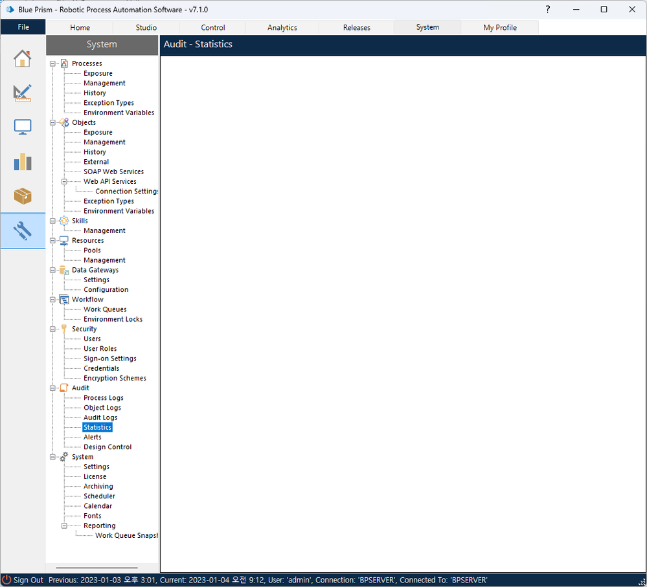The width and height of the screenshot is (647, 587).
Task: Select License under System
Action: click(95, 476)
